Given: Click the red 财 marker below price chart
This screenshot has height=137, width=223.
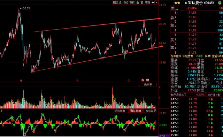Looking at the screenshot, I should click(148, 80).
